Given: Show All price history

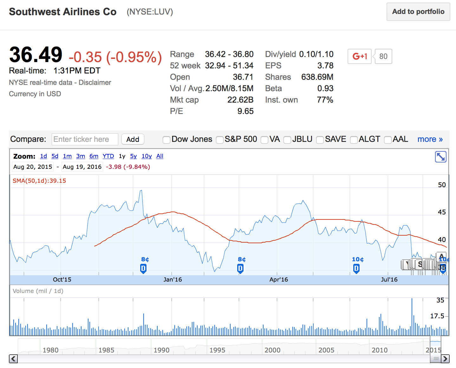Looking at the screenshot, I should coord(160,156).
